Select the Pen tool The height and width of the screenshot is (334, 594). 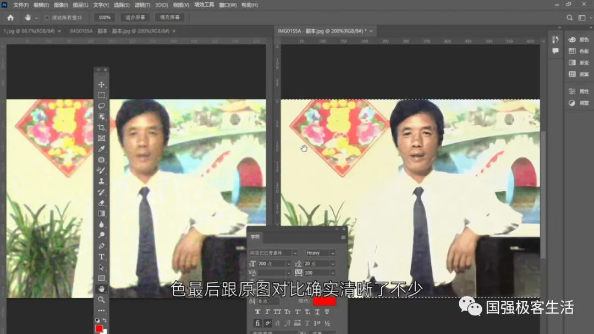click(x=101, y=246)
